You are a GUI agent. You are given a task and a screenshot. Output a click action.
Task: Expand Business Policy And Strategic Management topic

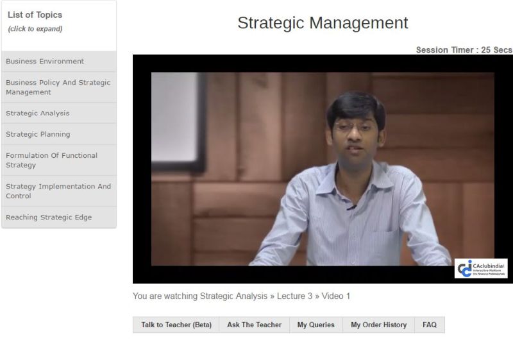[58, 87]
